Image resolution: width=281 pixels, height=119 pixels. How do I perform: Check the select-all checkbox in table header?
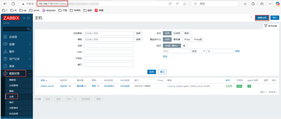[37, 80]
